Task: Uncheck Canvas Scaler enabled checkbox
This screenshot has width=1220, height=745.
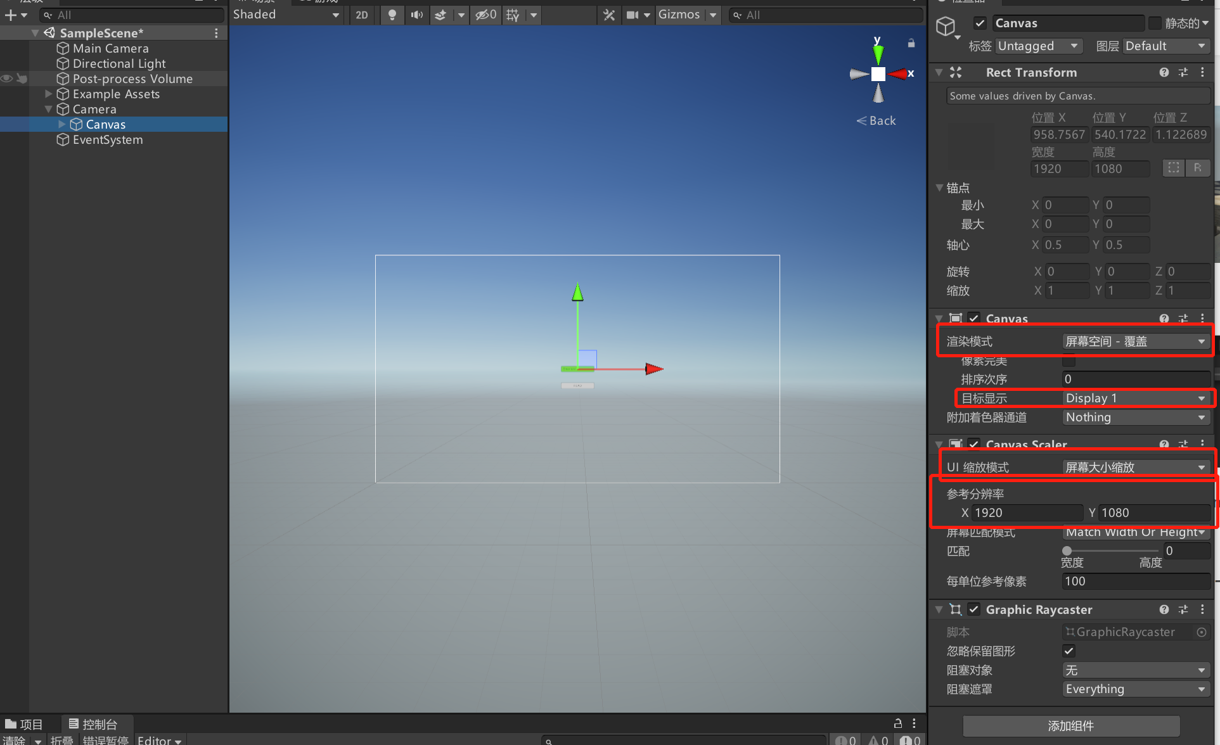Action: pyautogui.click(x=974, y=444)
